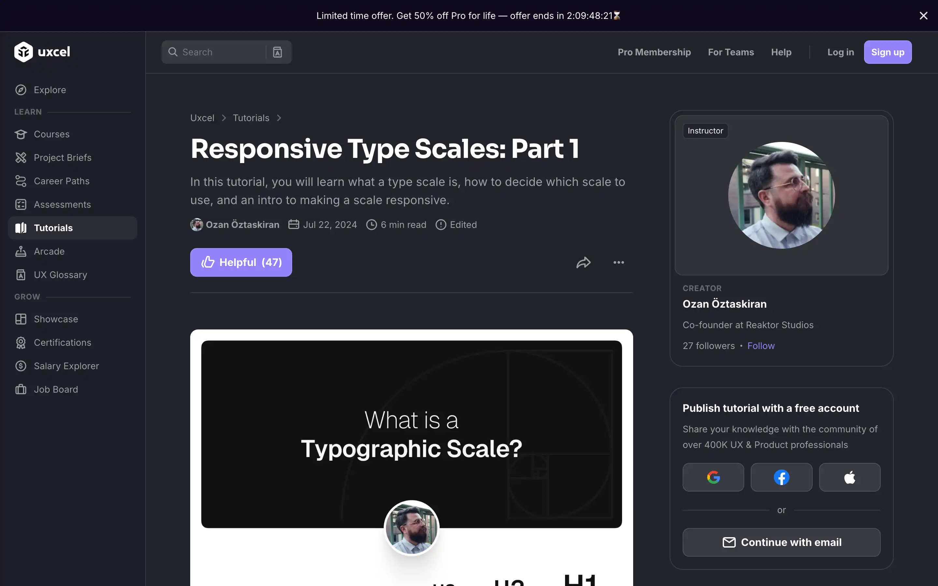The image size is (938, 586).
Task: Open Career Paths in the sidebar
Action: (73, 181)
